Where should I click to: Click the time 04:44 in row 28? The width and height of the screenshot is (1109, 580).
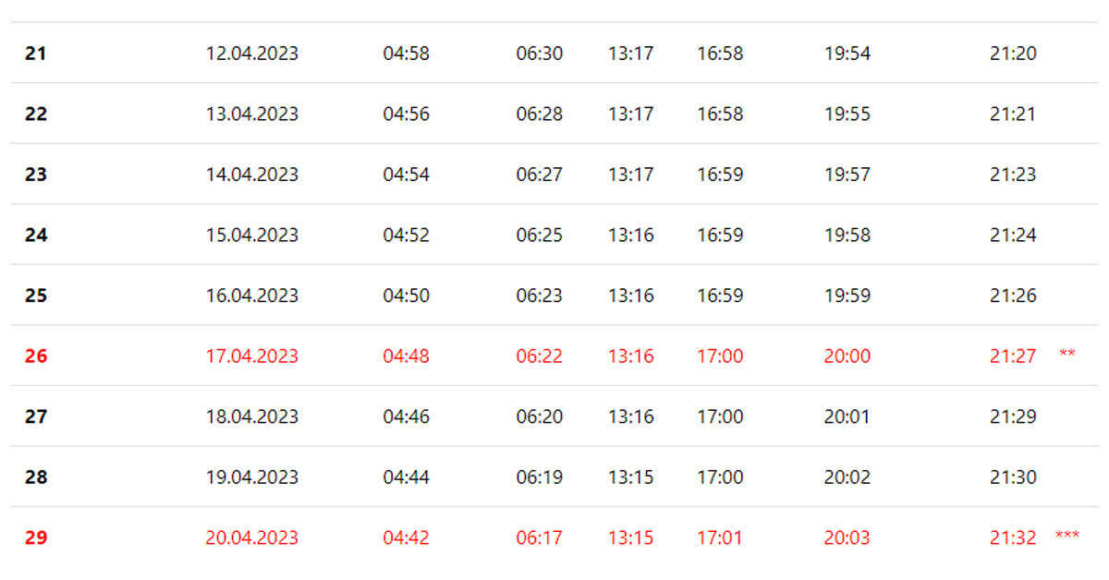(x=407, y=477)
